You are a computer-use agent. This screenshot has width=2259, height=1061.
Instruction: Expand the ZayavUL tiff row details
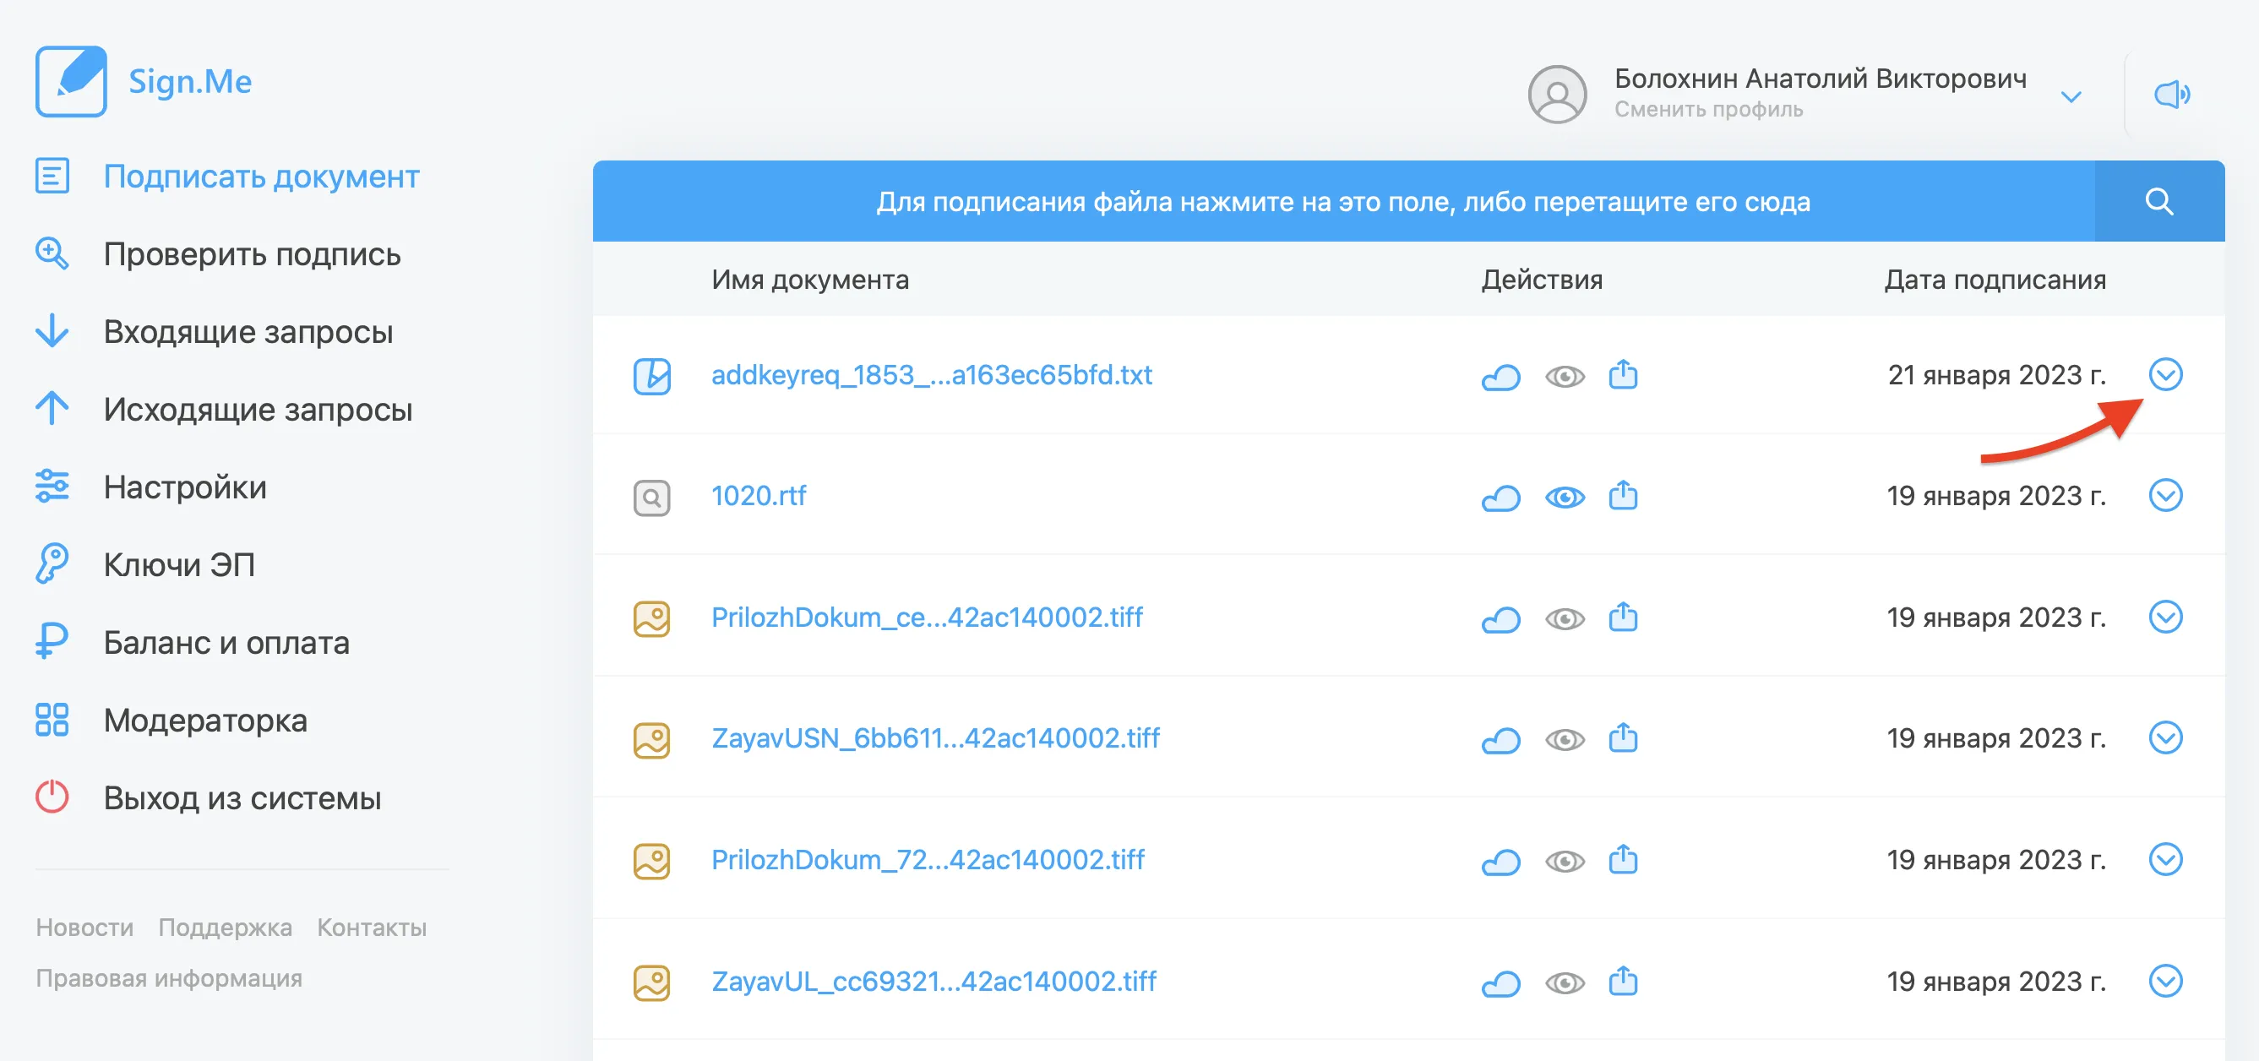point(2165,982)
